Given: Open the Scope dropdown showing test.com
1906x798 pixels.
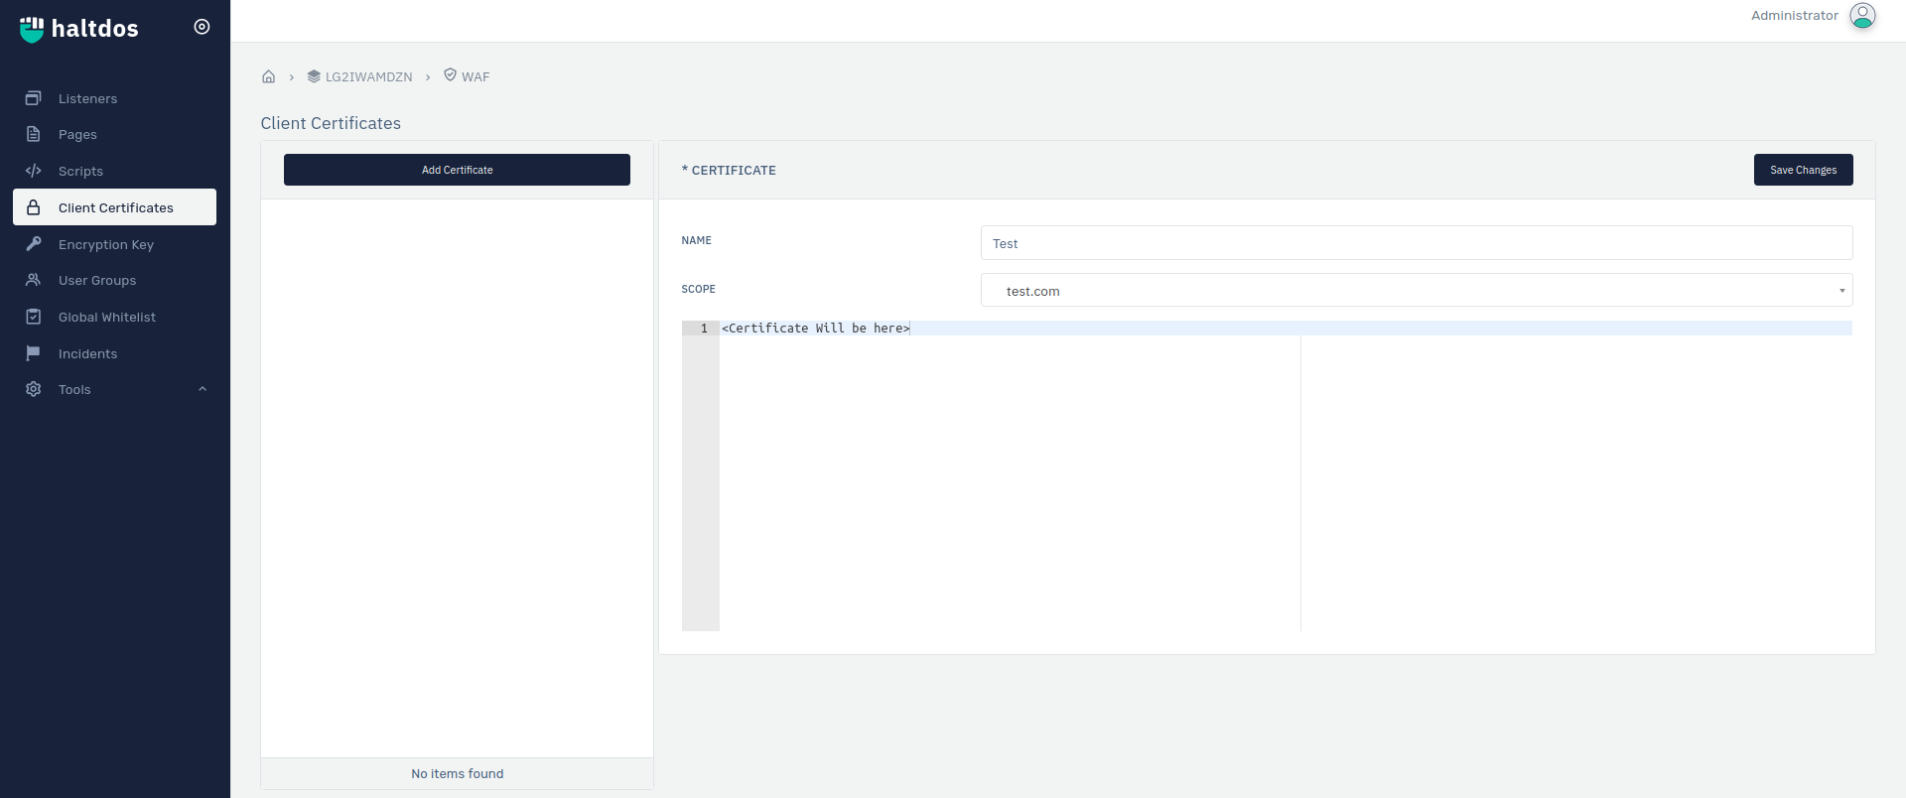Looking at the screenshot, I should point(1417,290).
